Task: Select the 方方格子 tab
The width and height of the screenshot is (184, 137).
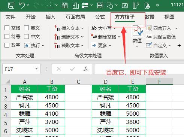Action: (x=125, y=17)
